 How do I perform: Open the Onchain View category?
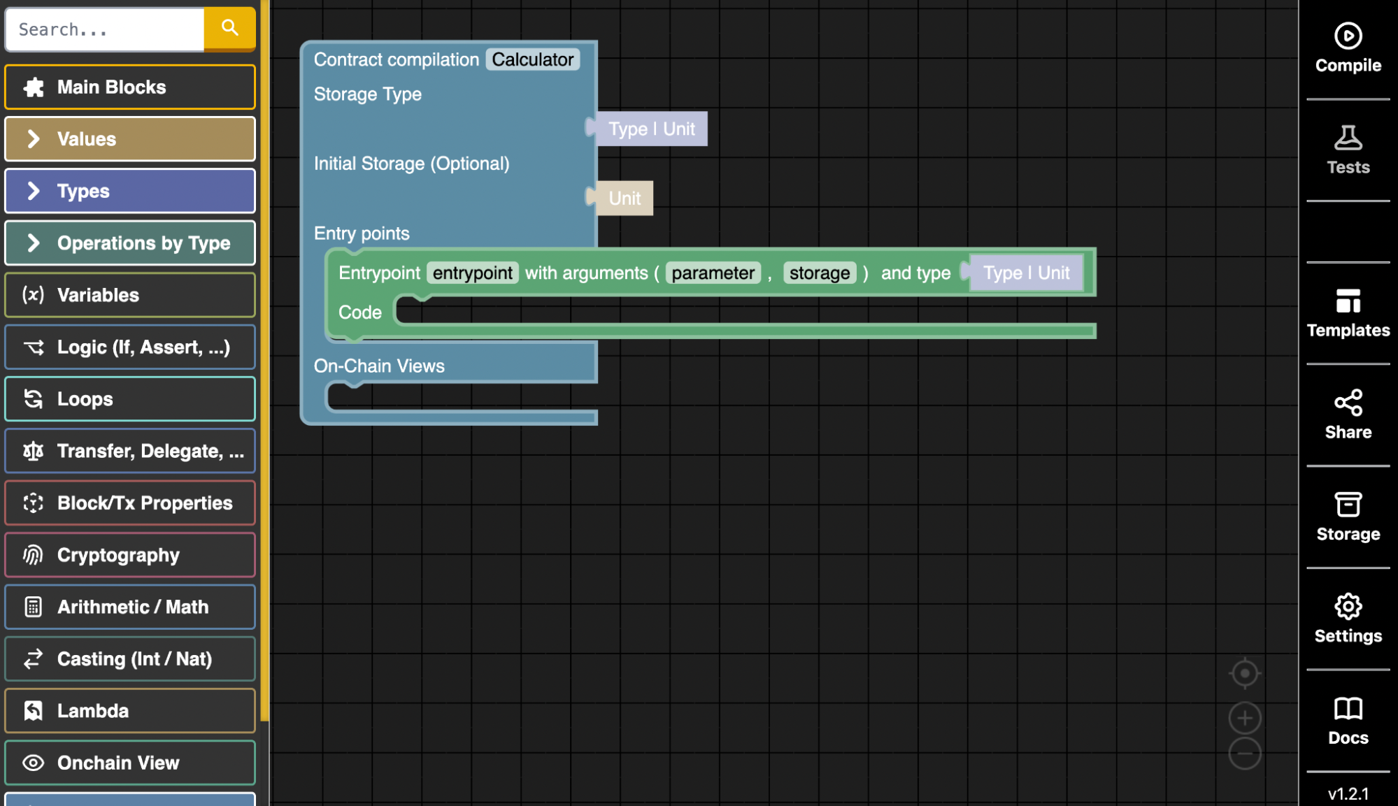click(130, 763)
